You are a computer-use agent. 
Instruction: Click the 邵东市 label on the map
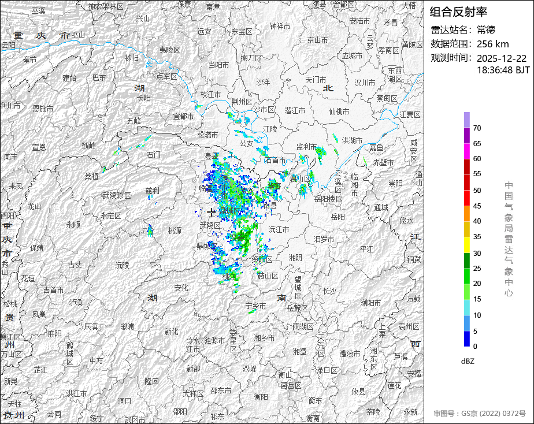pyautogui.click(x=221, y=391)
